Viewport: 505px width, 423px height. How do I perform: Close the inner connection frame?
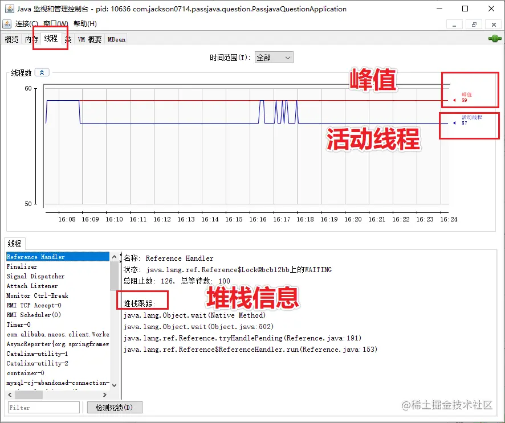[494, 24]
